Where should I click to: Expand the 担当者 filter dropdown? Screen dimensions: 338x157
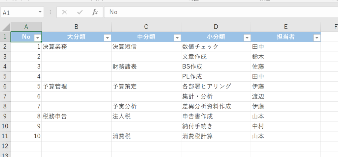click(x=317, y=38)
